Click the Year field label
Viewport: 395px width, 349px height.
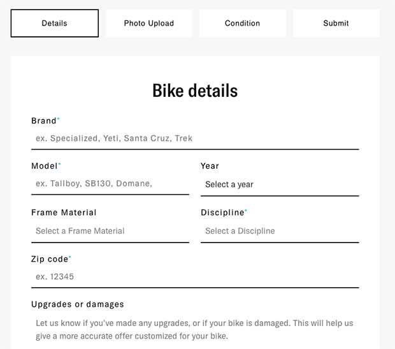pos(210,166)
